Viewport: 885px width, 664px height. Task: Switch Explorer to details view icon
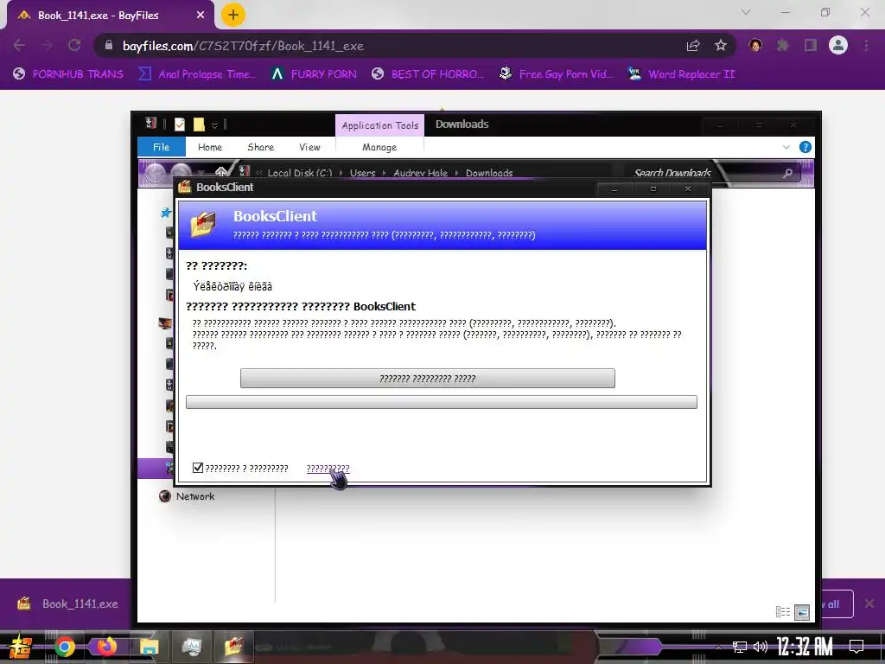pos(783,611)
